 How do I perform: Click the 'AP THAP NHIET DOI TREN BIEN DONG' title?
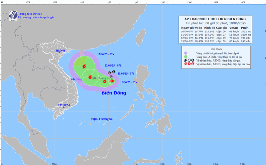click(x=216, y=19)
